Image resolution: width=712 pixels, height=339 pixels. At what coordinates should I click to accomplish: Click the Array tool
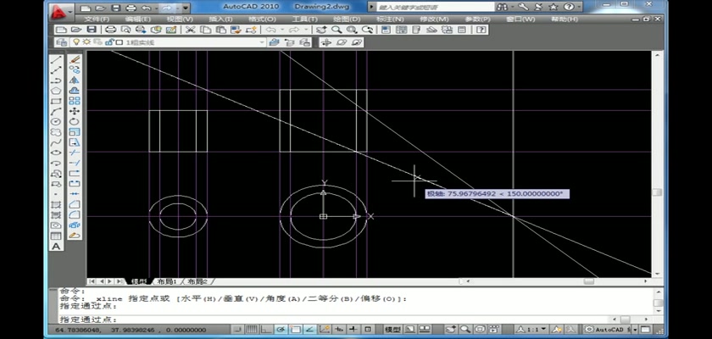pos(75,101)
